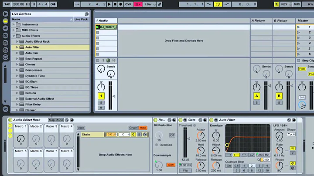Toggle the OVR overdub button
Image resolution: width=314 pixels, height=176 pixels.
(x=128, y=4)
